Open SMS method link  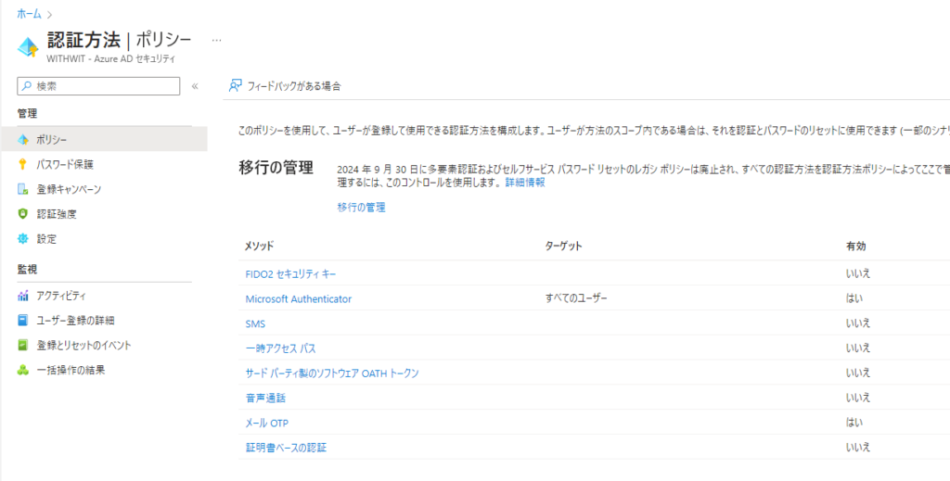coord(255,323)
